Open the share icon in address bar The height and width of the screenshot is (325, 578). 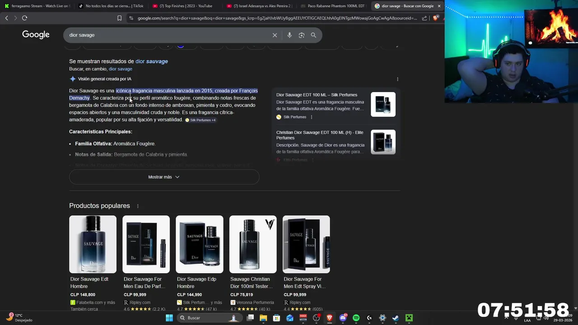[424, 18]
